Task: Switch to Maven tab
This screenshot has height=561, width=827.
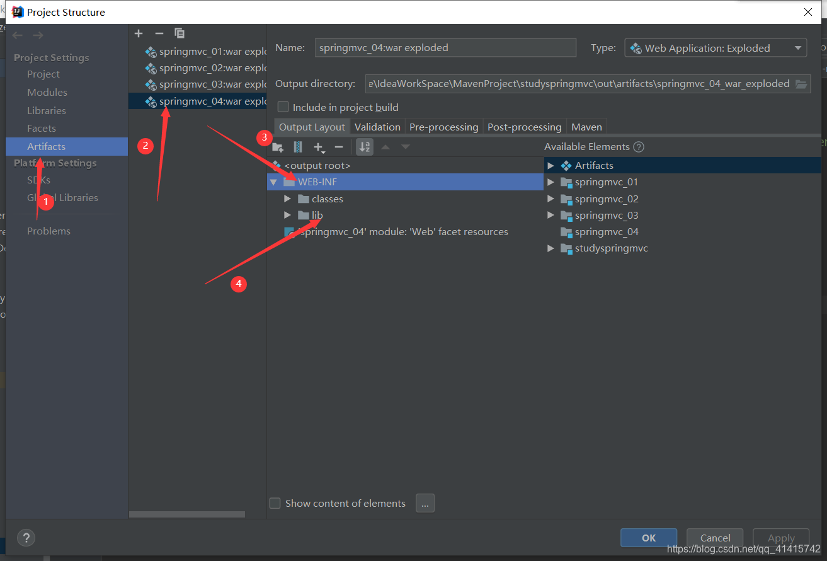Action: coord(586,127)
